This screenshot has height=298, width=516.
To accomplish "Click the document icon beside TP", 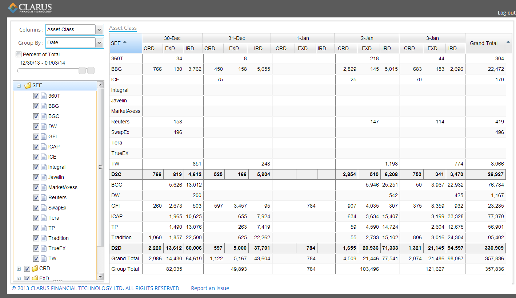I will point(44,228).
